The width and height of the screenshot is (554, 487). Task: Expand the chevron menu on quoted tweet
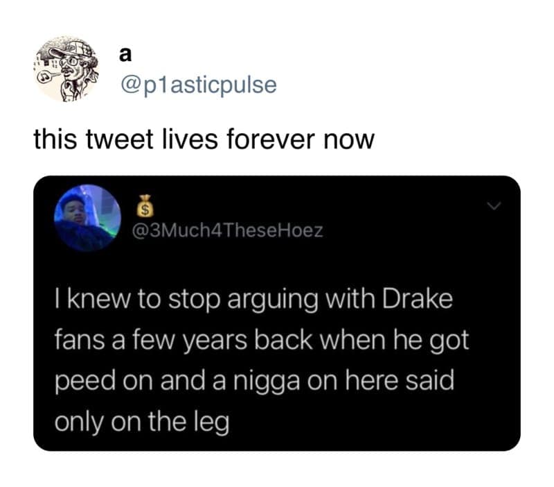pos(494,205)
